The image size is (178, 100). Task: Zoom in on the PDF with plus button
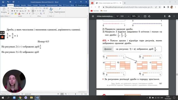tap(139, 16)
